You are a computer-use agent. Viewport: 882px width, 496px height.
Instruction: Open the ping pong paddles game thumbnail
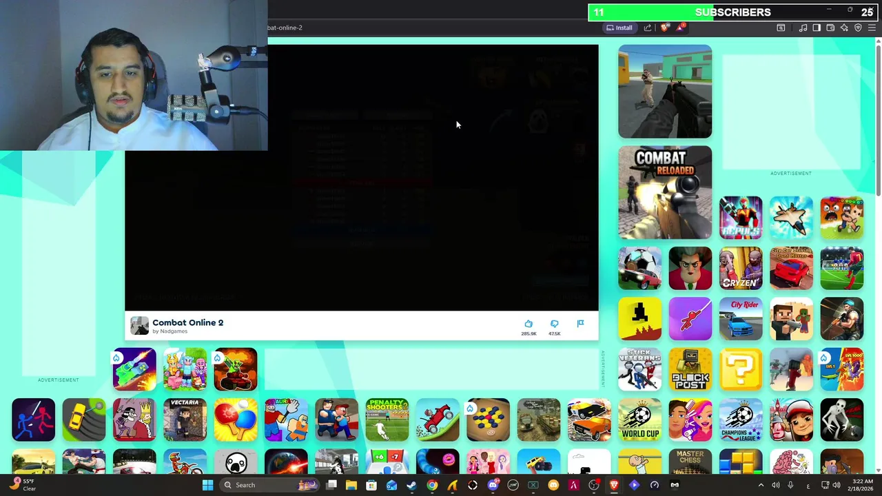pyautogui.click(x=236, y=420)
